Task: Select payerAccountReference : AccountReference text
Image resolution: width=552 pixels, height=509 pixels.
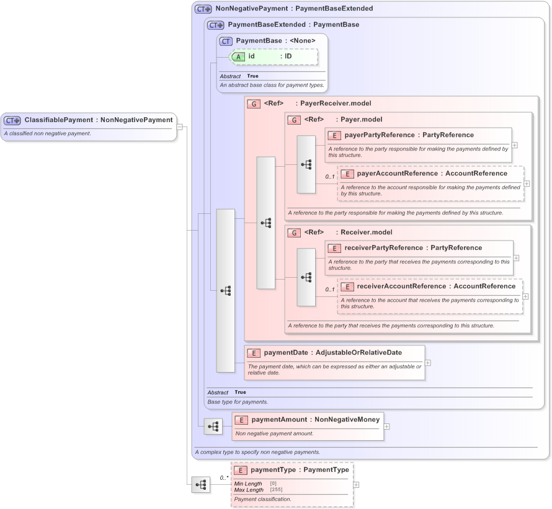Action: pyautogui.click(x=432, y=174)
